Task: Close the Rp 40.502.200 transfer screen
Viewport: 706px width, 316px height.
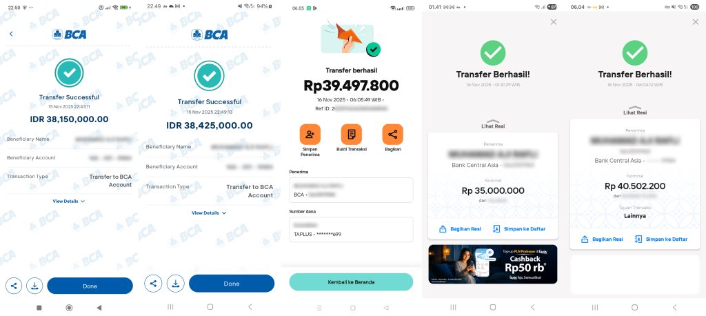Action: pyautogui.click(x=695, y=21)
